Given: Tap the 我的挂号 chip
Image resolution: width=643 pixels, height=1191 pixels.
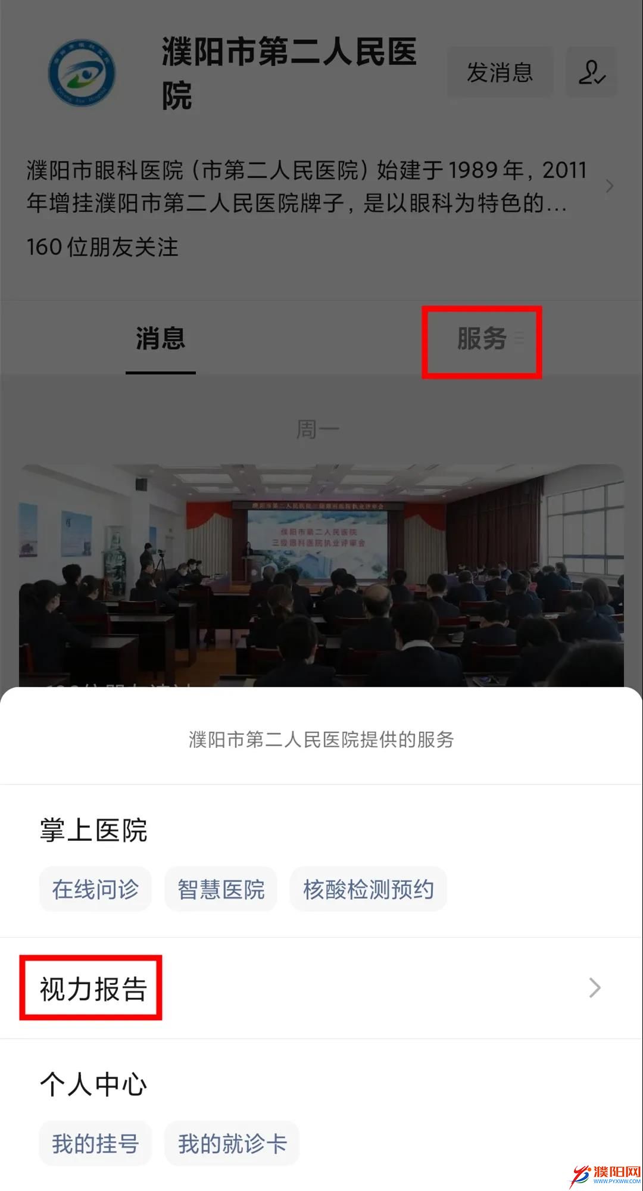Looking at the screenshot, I should 95,1143.
